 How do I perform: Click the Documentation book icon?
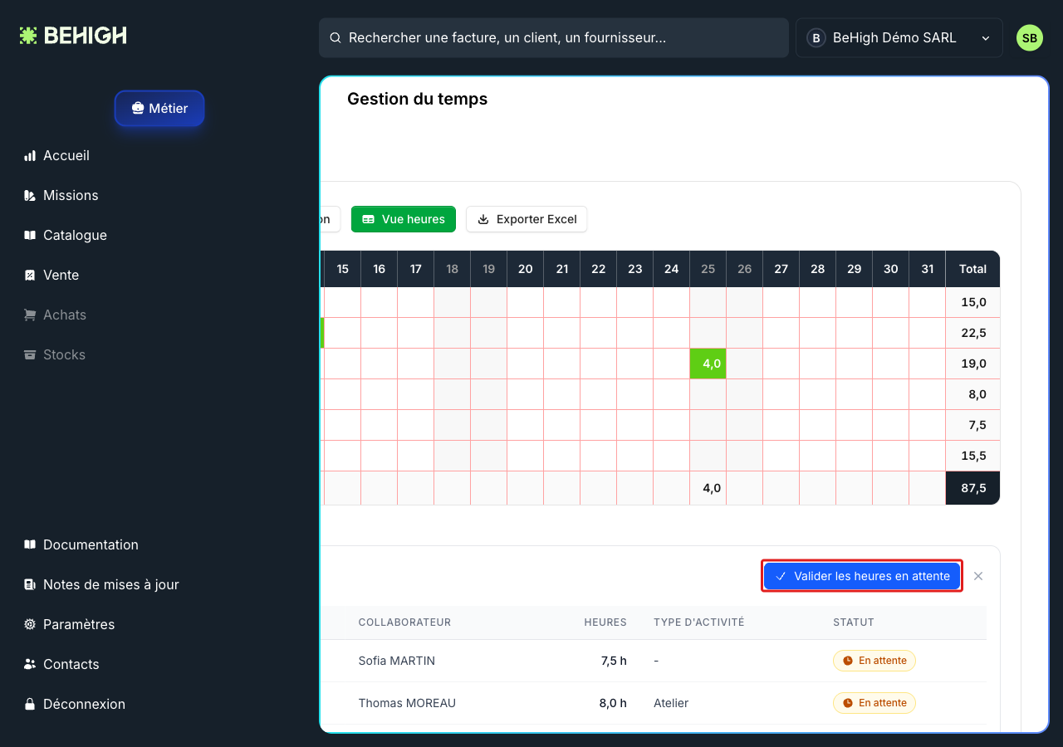coord(30,544)
